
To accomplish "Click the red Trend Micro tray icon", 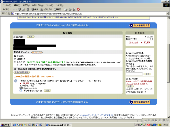I will coord(148,125).
